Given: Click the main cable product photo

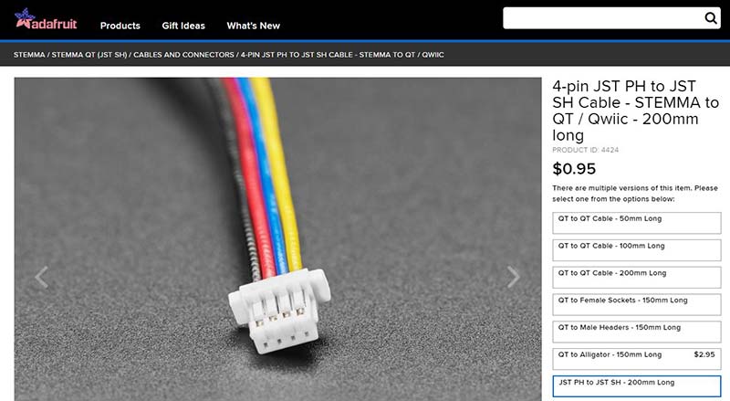Looking at the screenshot, I should [x=278, y=239].
